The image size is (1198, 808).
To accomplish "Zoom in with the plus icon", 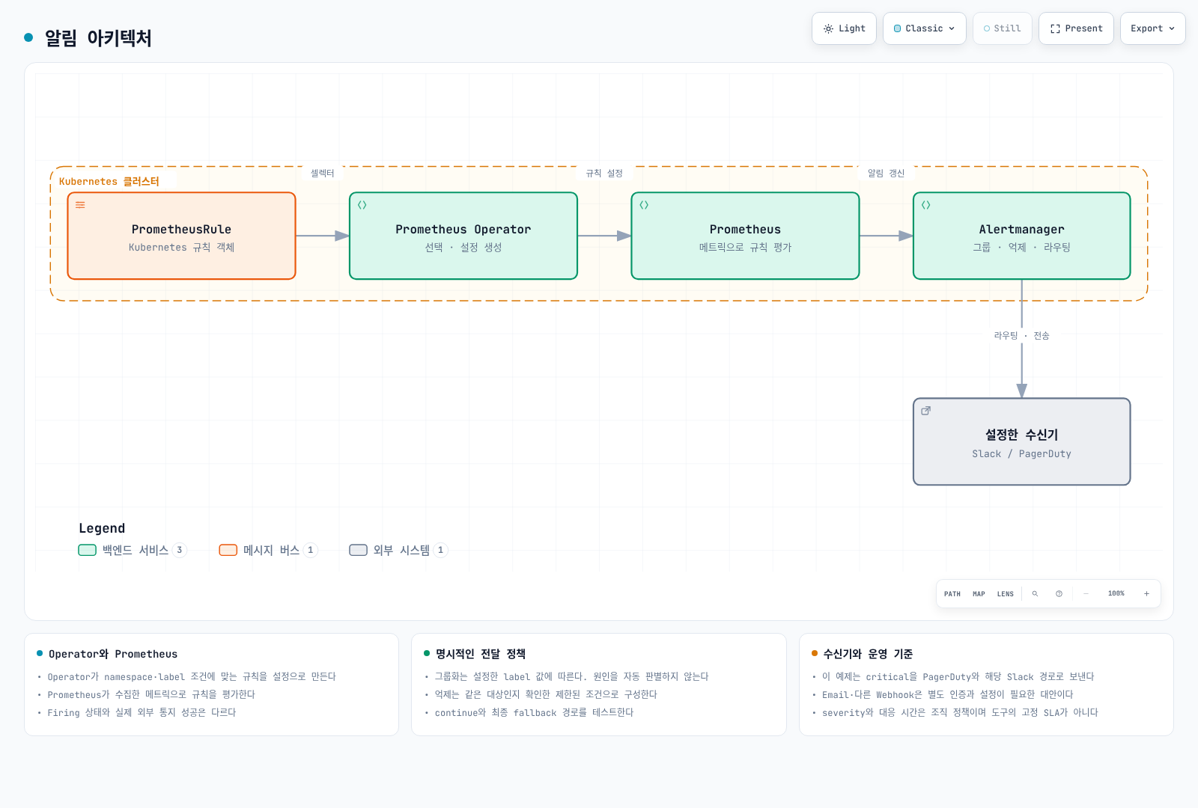I will tap(1146, 593).
